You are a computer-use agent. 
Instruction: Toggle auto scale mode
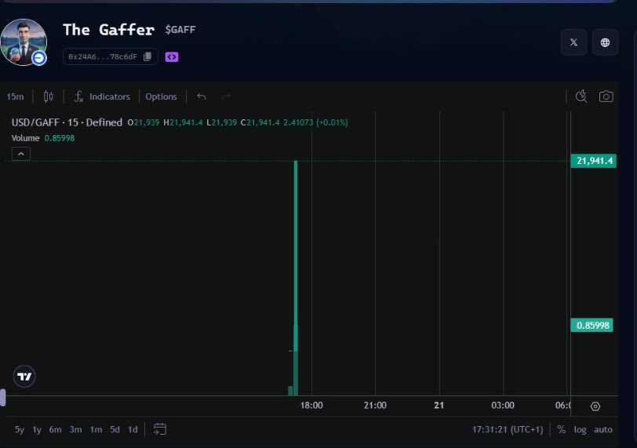(x=602, y=430)
